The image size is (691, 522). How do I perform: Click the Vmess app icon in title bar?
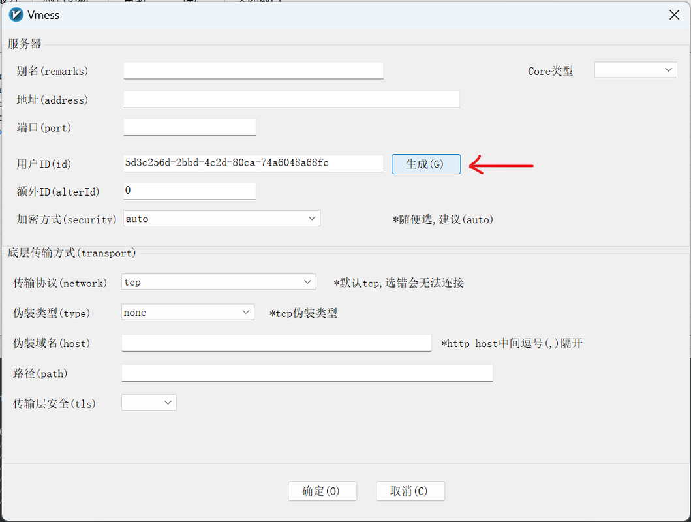[x=16, y=15]
